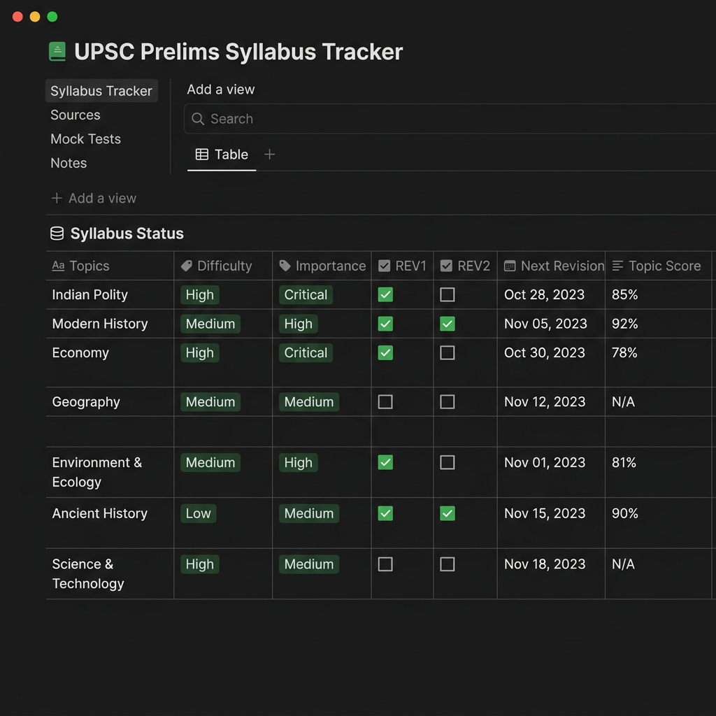
Task: Click Add a view above search
Action: point(221,89)
